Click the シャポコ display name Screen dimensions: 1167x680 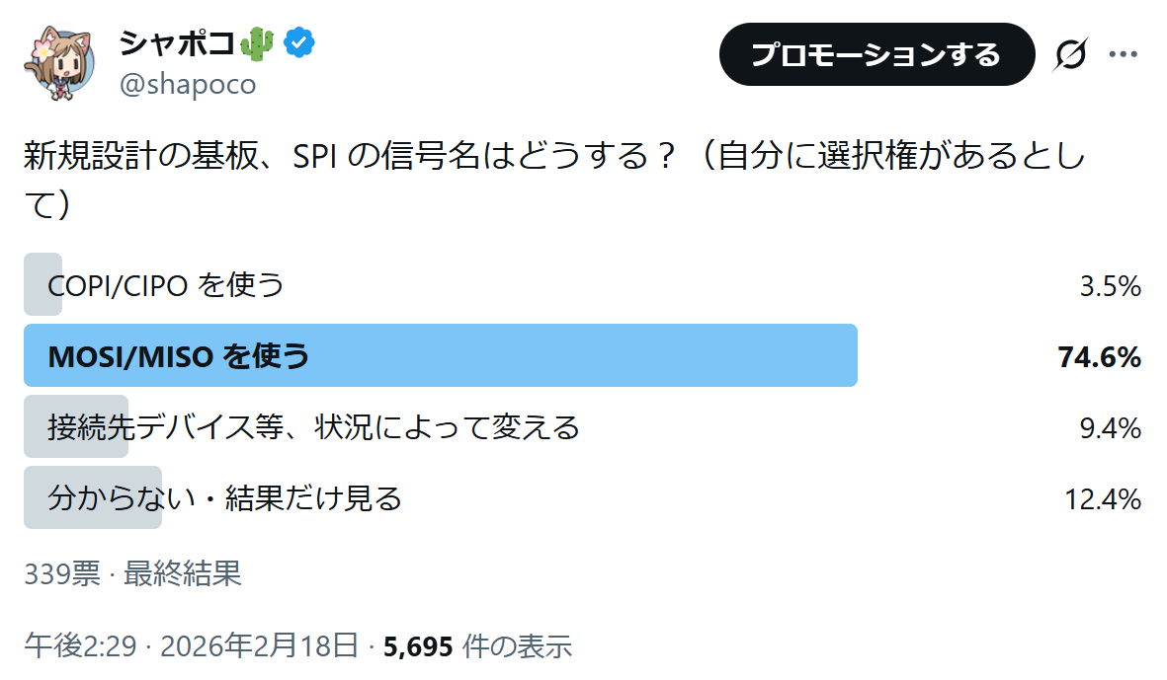click(177, 43)
